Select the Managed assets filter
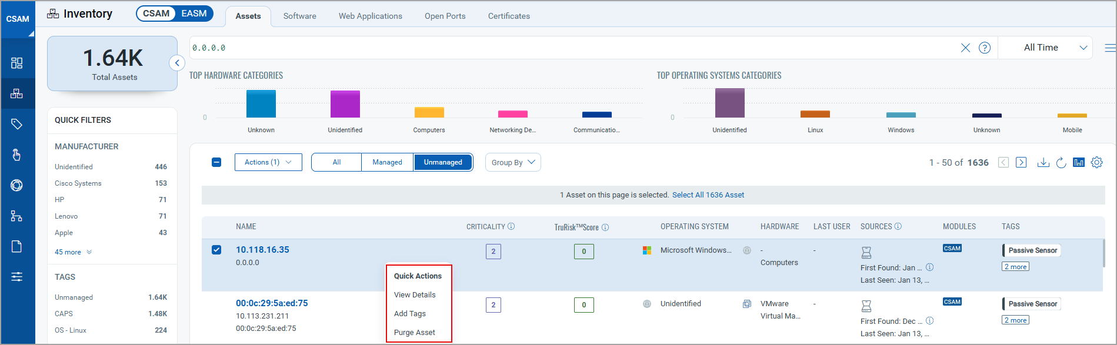 pyautogui.click(x=387, y=162)
